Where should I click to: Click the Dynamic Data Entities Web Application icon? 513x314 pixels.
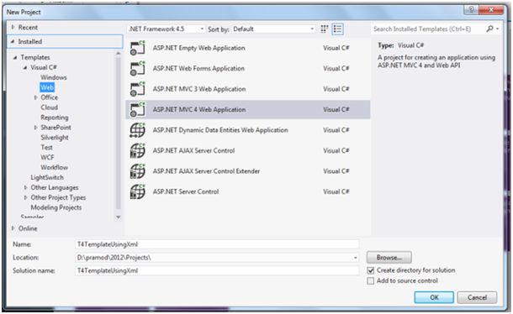click(138, 130)
